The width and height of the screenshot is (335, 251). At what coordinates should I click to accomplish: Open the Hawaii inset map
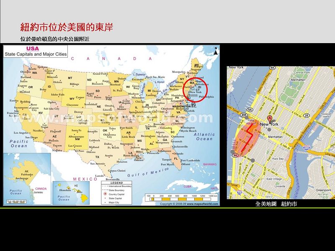pyautogui.click(x=68, y=192)
